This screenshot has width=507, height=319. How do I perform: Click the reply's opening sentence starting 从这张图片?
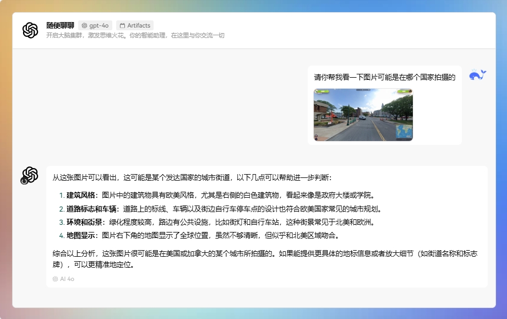coord(192,177)
